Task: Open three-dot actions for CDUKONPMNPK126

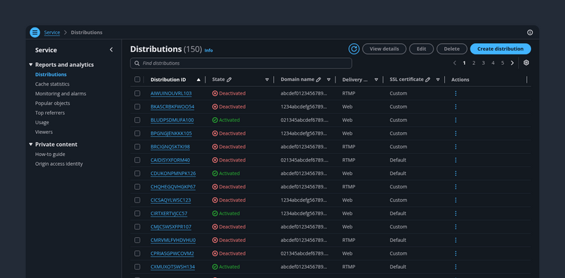Action: 456,173
